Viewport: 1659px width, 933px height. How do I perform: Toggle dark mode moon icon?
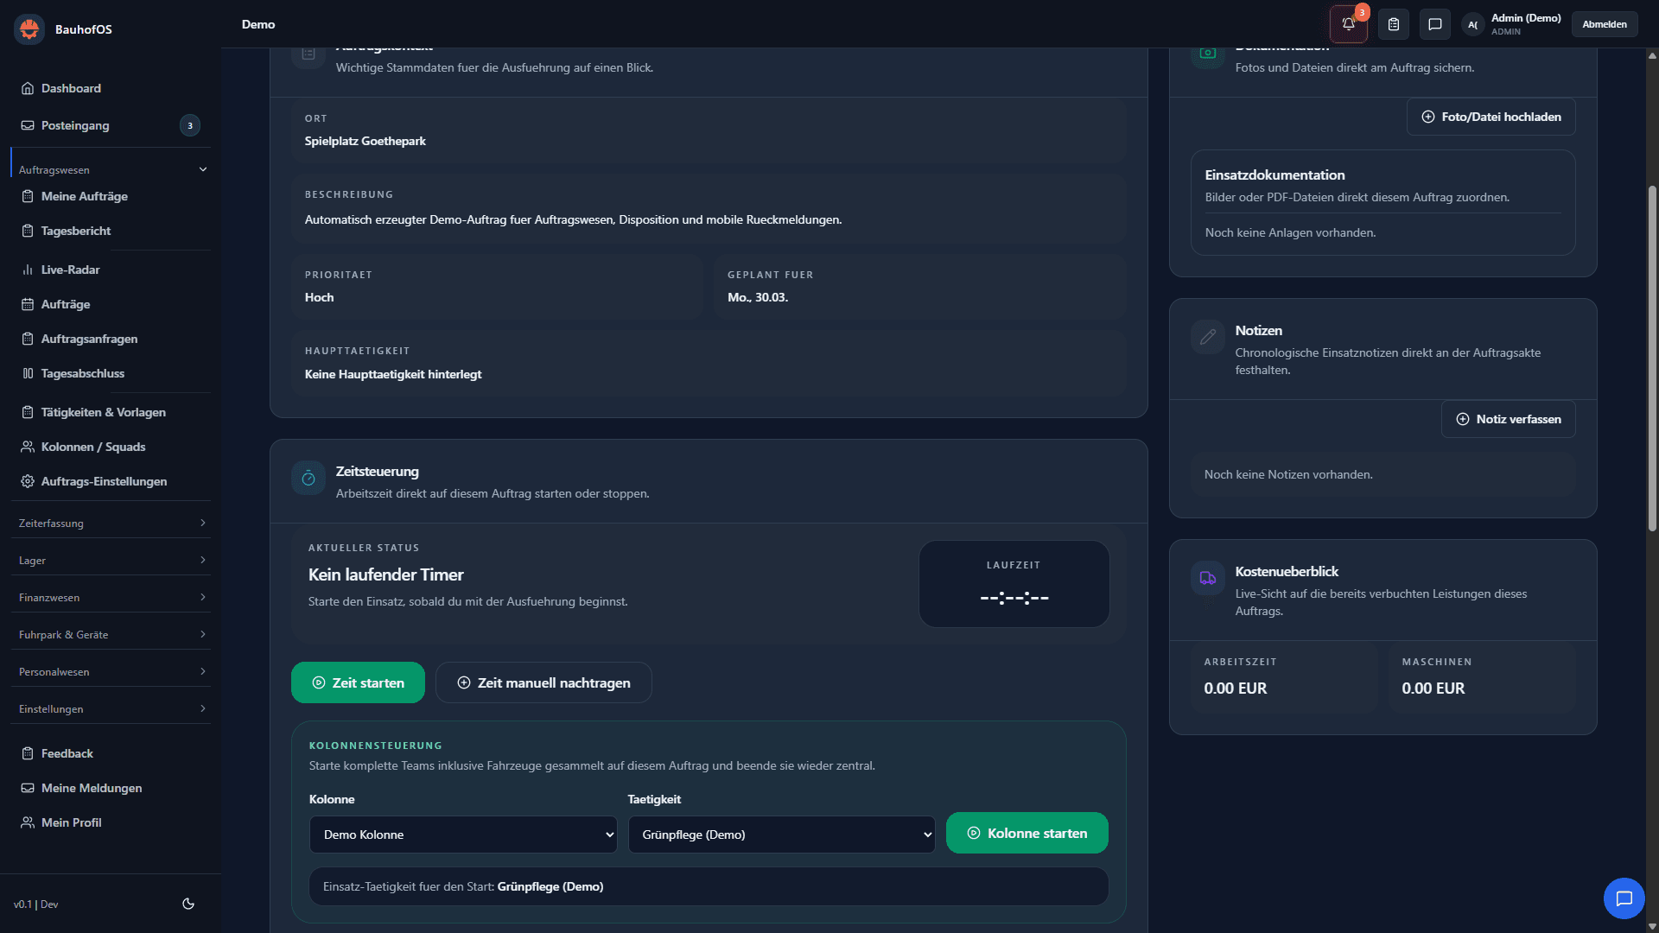(188, 904)
